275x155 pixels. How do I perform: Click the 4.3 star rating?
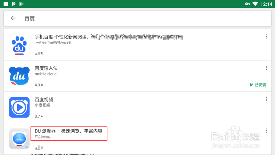point(39,85)
